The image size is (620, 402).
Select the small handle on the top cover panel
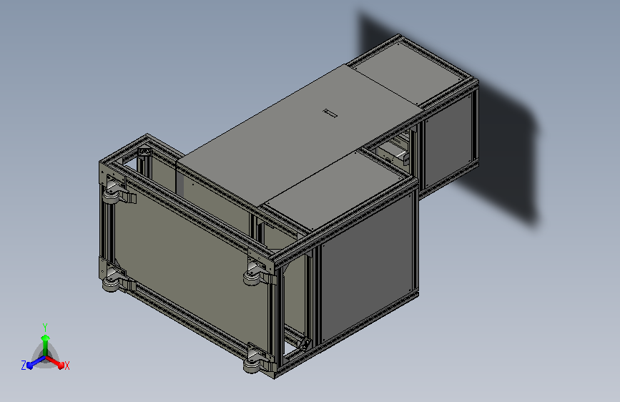[330, 113]
